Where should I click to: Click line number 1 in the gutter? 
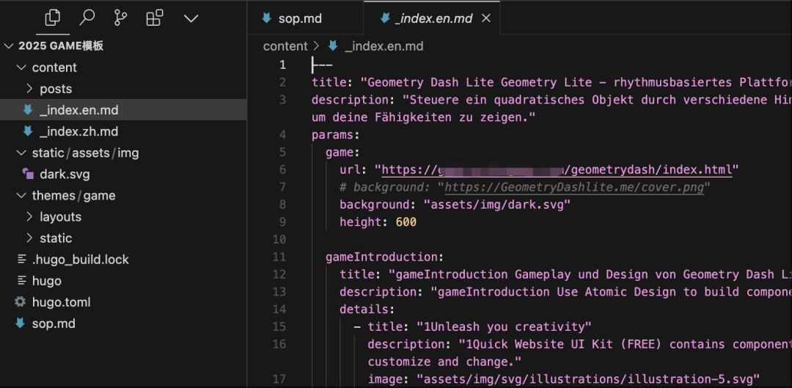pos(282,65)
